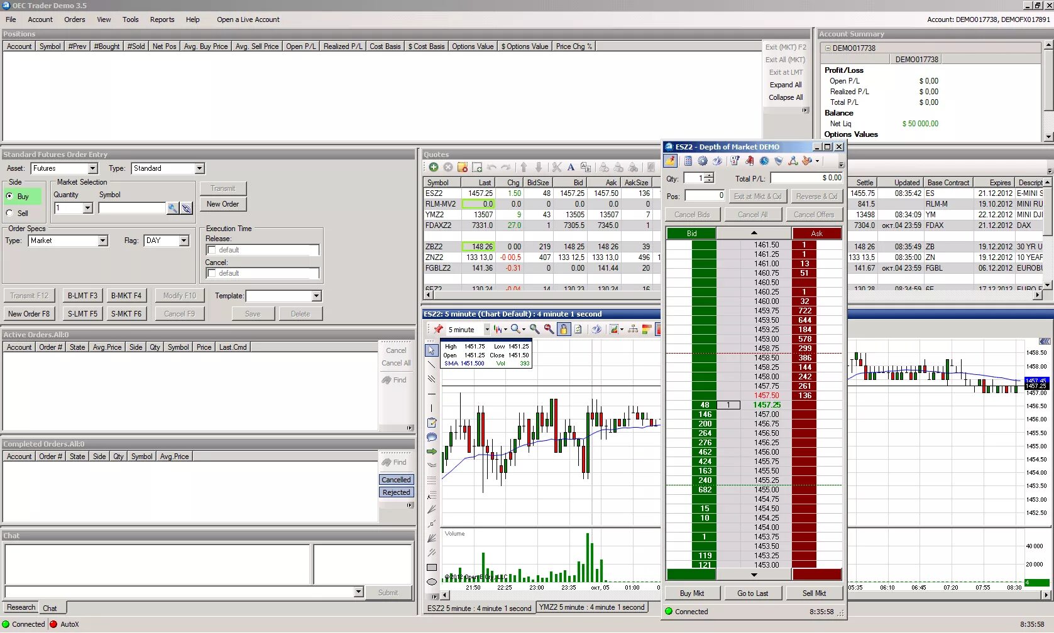Select the Sell radio button
Viewport: 1054px width, 633px height.
pyautogui.click(x=9, y=213)
